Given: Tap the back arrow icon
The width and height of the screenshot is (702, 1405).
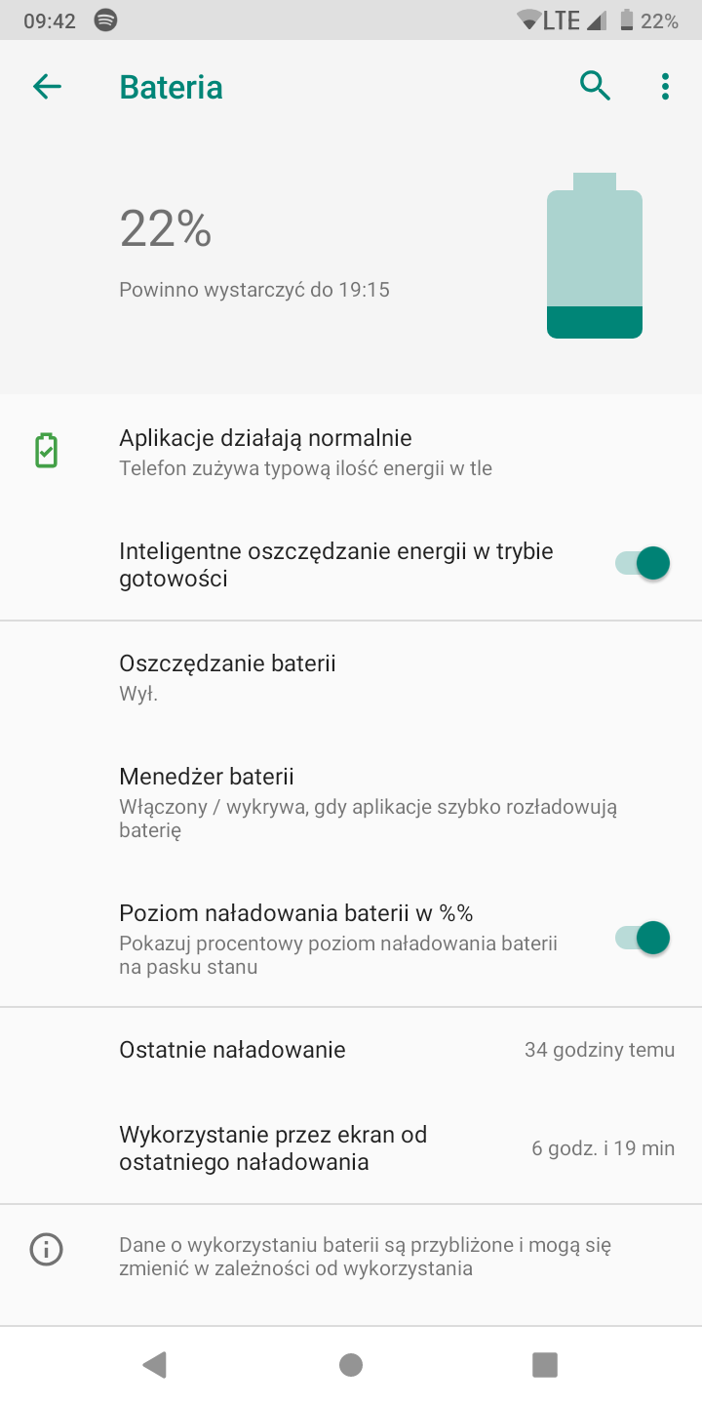Looking at the screenshot, I should pyautogui.click(x=47, y=87).
